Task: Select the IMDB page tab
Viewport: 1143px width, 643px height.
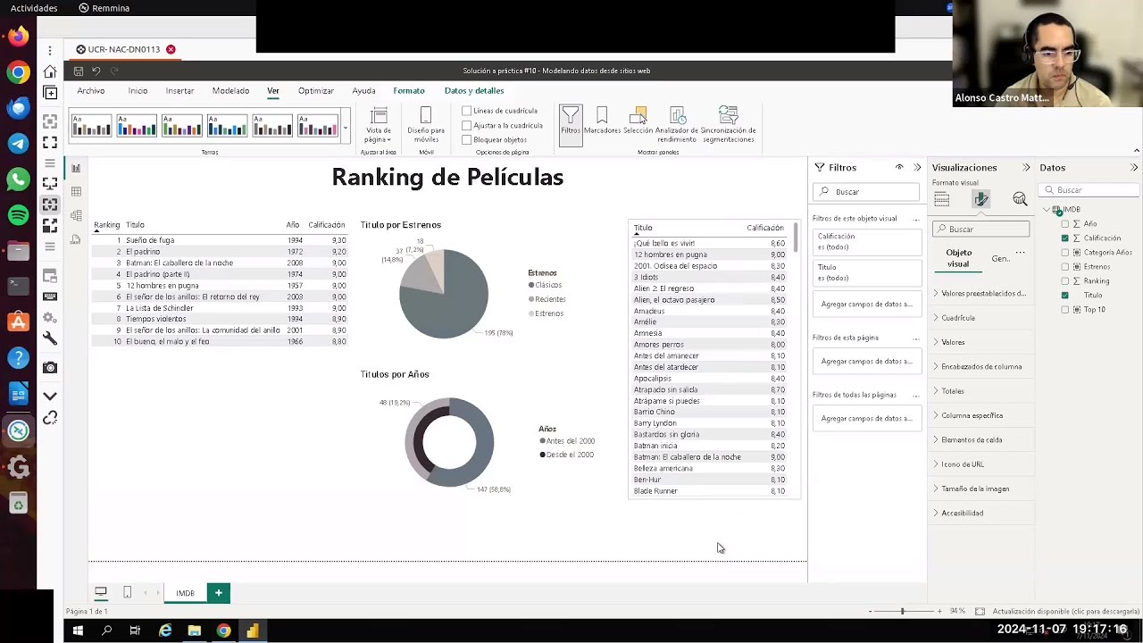Action: pyautogui.click(x=185, y=593)
